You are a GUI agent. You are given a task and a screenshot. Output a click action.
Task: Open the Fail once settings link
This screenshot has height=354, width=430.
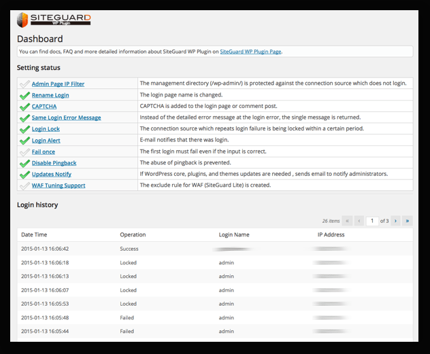click(x=44, y=152)
